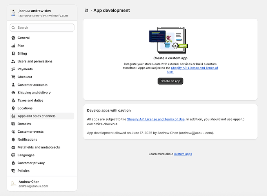Go to Notifications settings
This screenshot has width=267, height=196.
point(42,139)
